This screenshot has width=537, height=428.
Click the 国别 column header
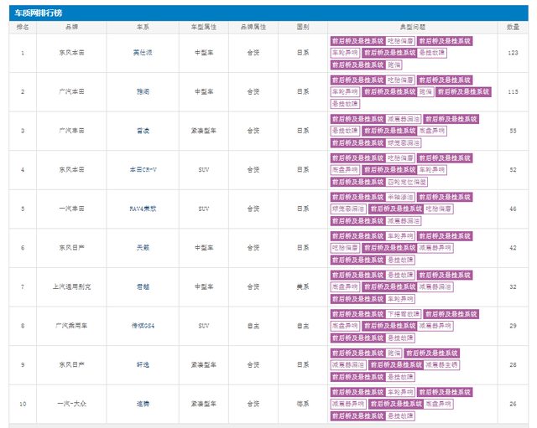(x=303, y=27)
